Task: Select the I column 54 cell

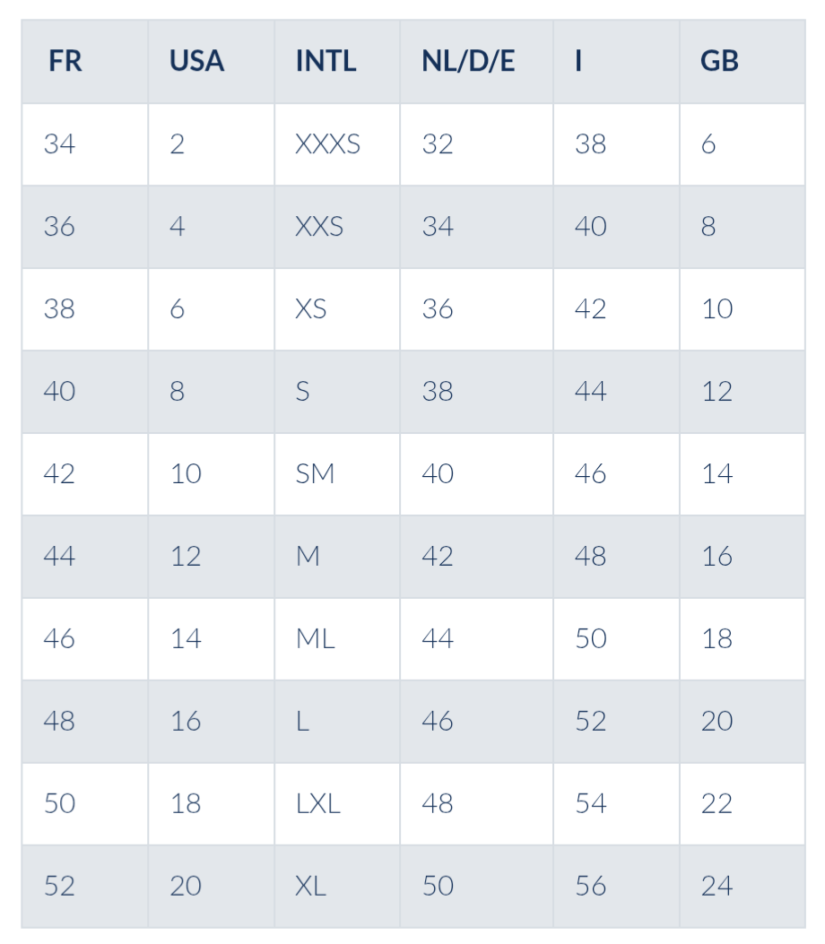Action: (617, 804)
